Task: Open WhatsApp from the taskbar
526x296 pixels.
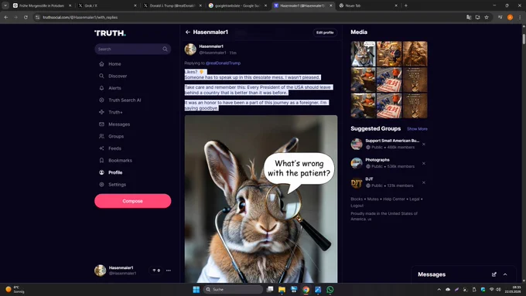Action: (330, 289)
